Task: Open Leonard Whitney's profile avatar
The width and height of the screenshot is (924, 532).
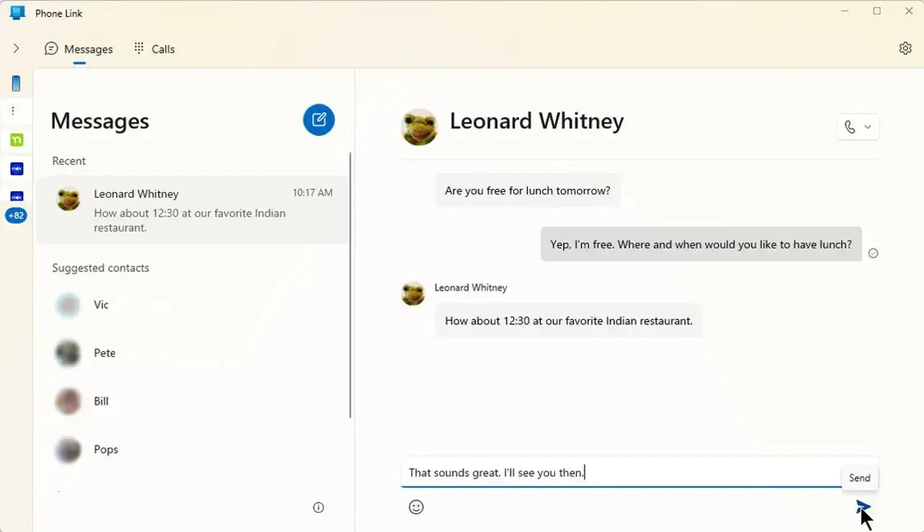Action: point(419,127)
